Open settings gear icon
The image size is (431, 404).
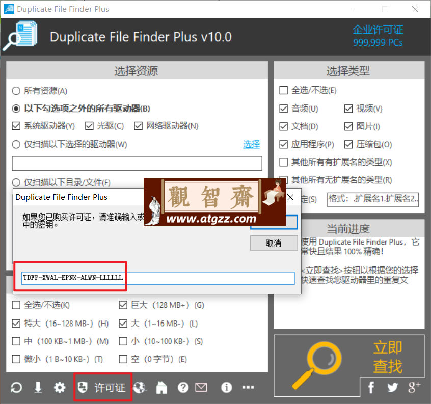tap(60, 388)
